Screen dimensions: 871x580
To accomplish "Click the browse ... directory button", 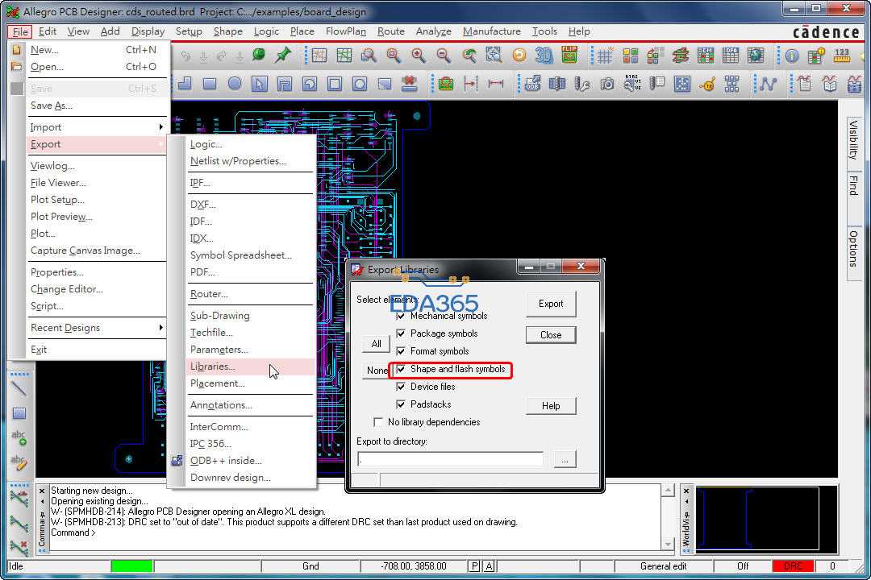I will click(565, 459).
